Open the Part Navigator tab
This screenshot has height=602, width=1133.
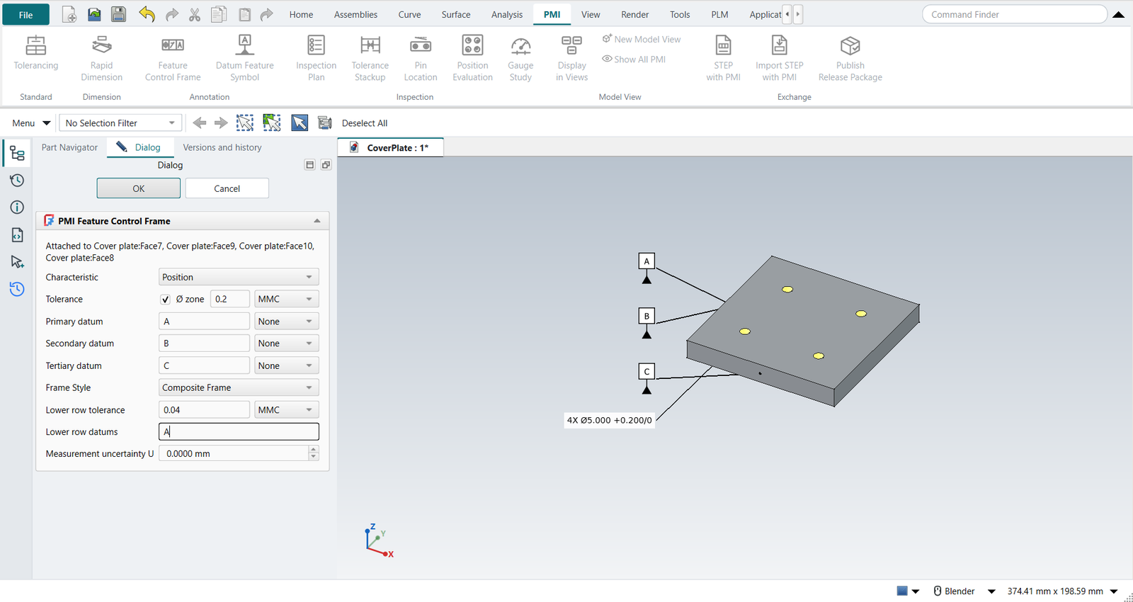[69, 147]
